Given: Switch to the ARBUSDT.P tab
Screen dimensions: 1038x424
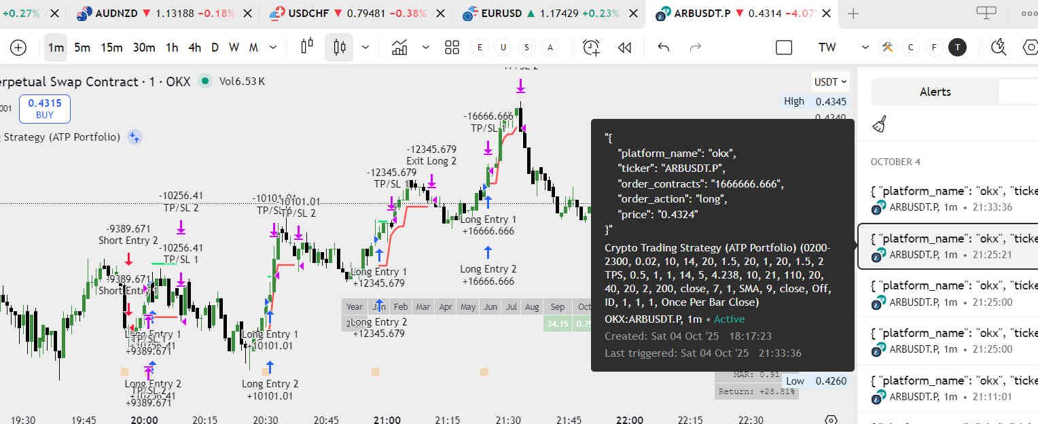Looking at the screenshot, I should click(741, 14).
